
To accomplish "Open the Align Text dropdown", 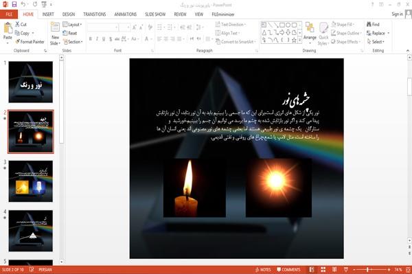I will tap(227, 33).
